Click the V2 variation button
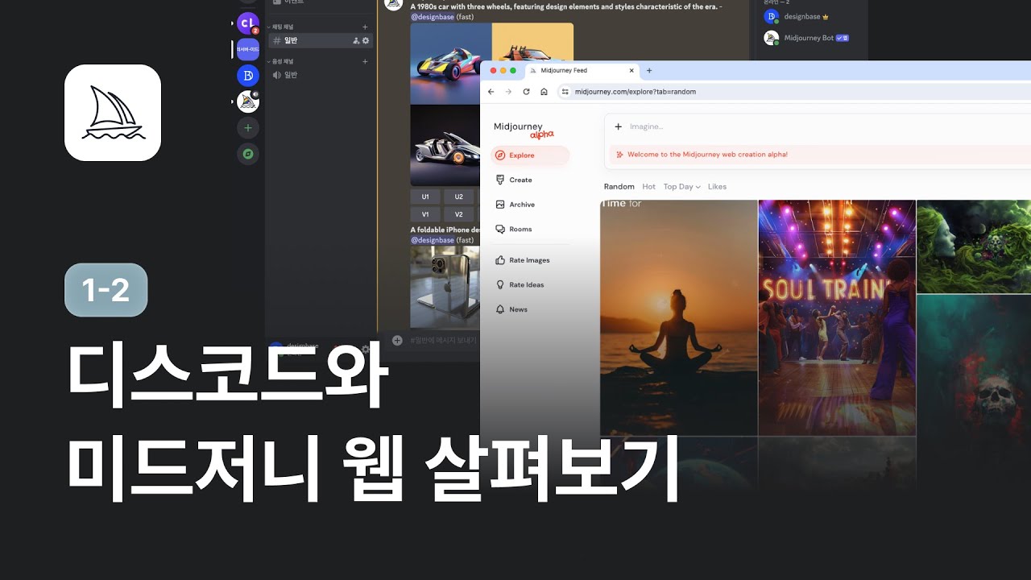The height and width of the screenshot is (580, 1031). [459, 214]
